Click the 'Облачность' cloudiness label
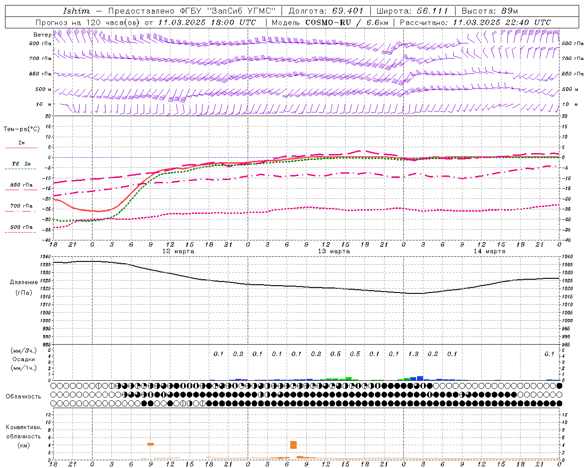Screen dimensions: 586x468 (x=23, y=397)
